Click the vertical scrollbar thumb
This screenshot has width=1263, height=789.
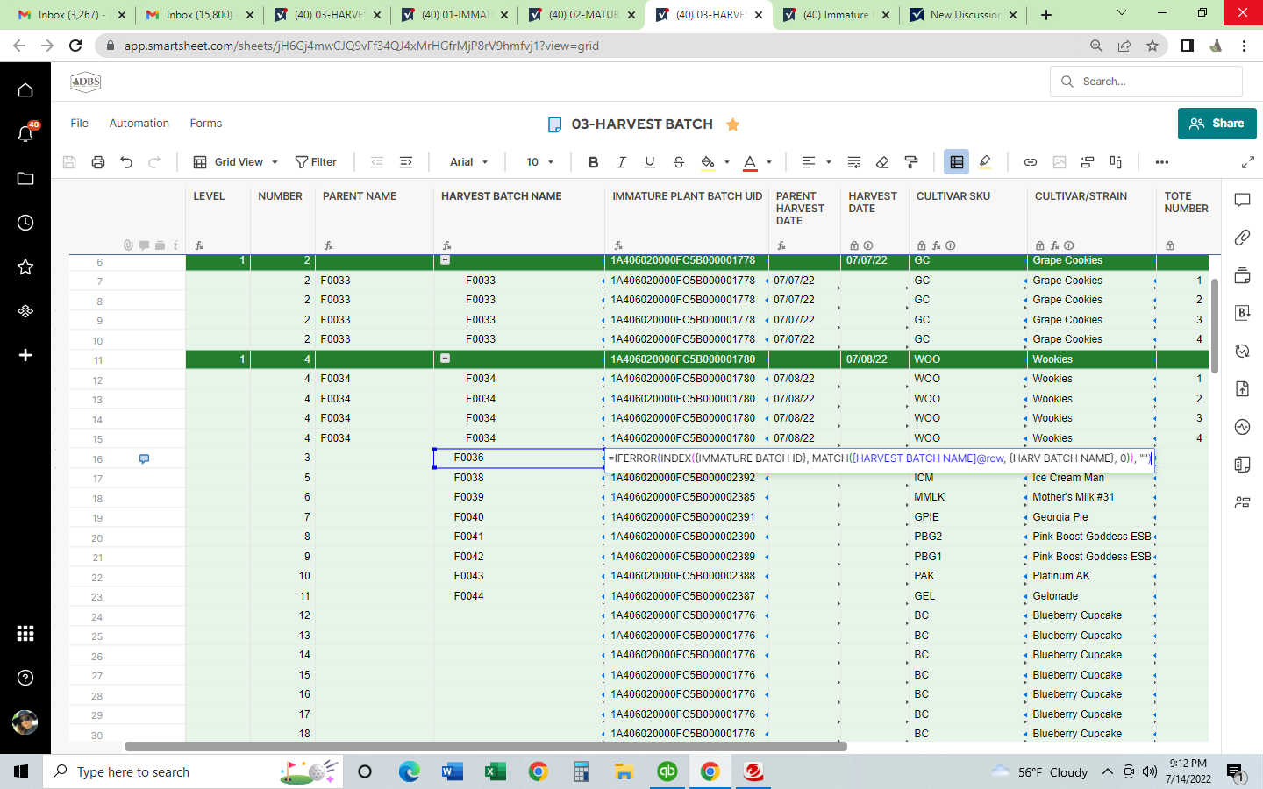pyautogui.click(x=1215, y=325)
